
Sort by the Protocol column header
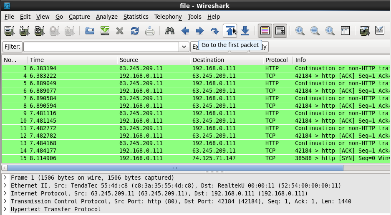click(278, 60)
